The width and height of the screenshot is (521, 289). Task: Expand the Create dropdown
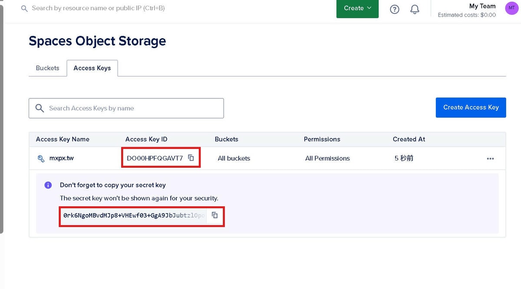(357, 8)
